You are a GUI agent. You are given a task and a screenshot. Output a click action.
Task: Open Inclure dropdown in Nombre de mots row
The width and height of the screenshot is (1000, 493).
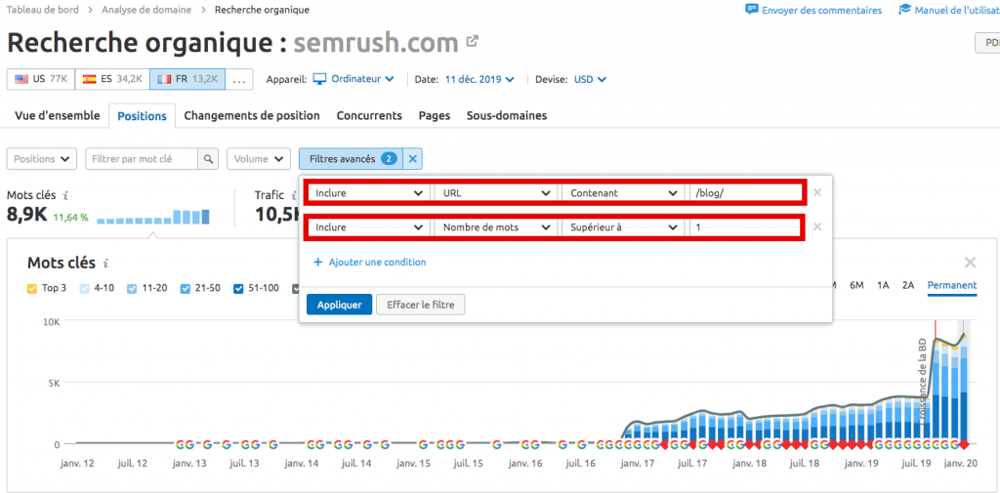click(368, 226)
